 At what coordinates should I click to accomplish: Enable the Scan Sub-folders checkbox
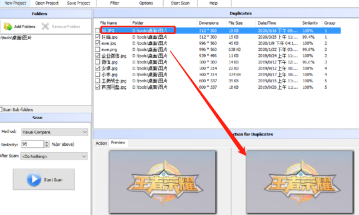(1, 110)
